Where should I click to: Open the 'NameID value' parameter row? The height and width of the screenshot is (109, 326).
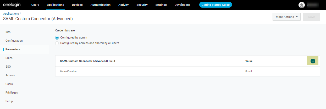[187, 72]
